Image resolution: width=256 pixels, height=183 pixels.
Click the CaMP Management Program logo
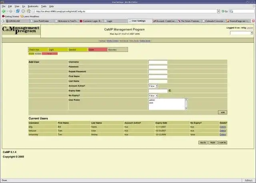[21, 30]
